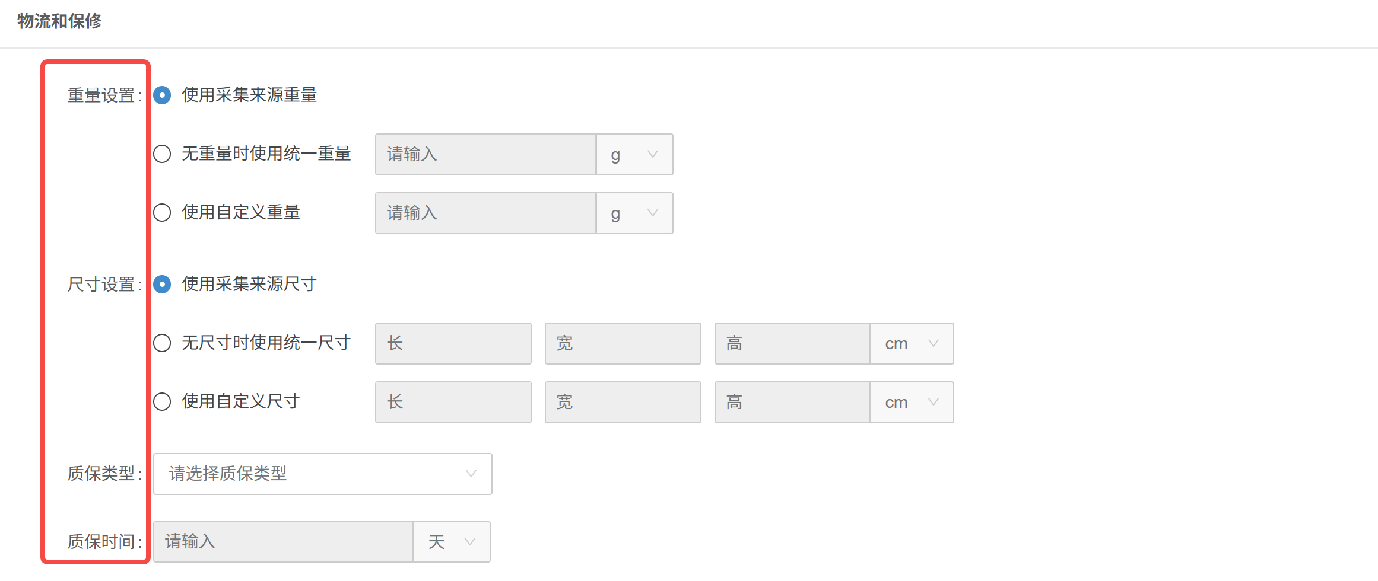Click the custom weight 请输入 field
Screen dimensions: 1378x581
click(485, 213)
